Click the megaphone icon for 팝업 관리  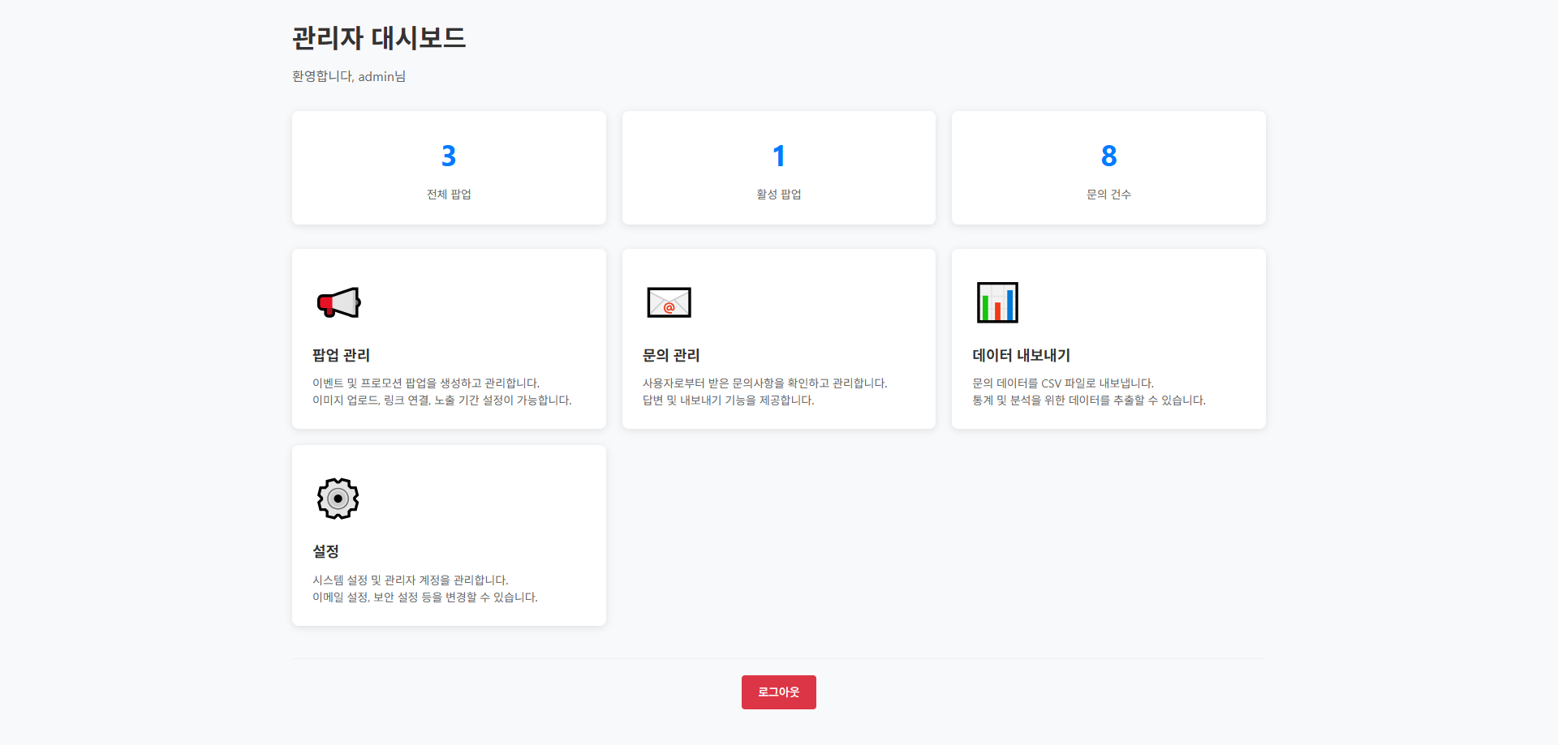pos(338,302)
